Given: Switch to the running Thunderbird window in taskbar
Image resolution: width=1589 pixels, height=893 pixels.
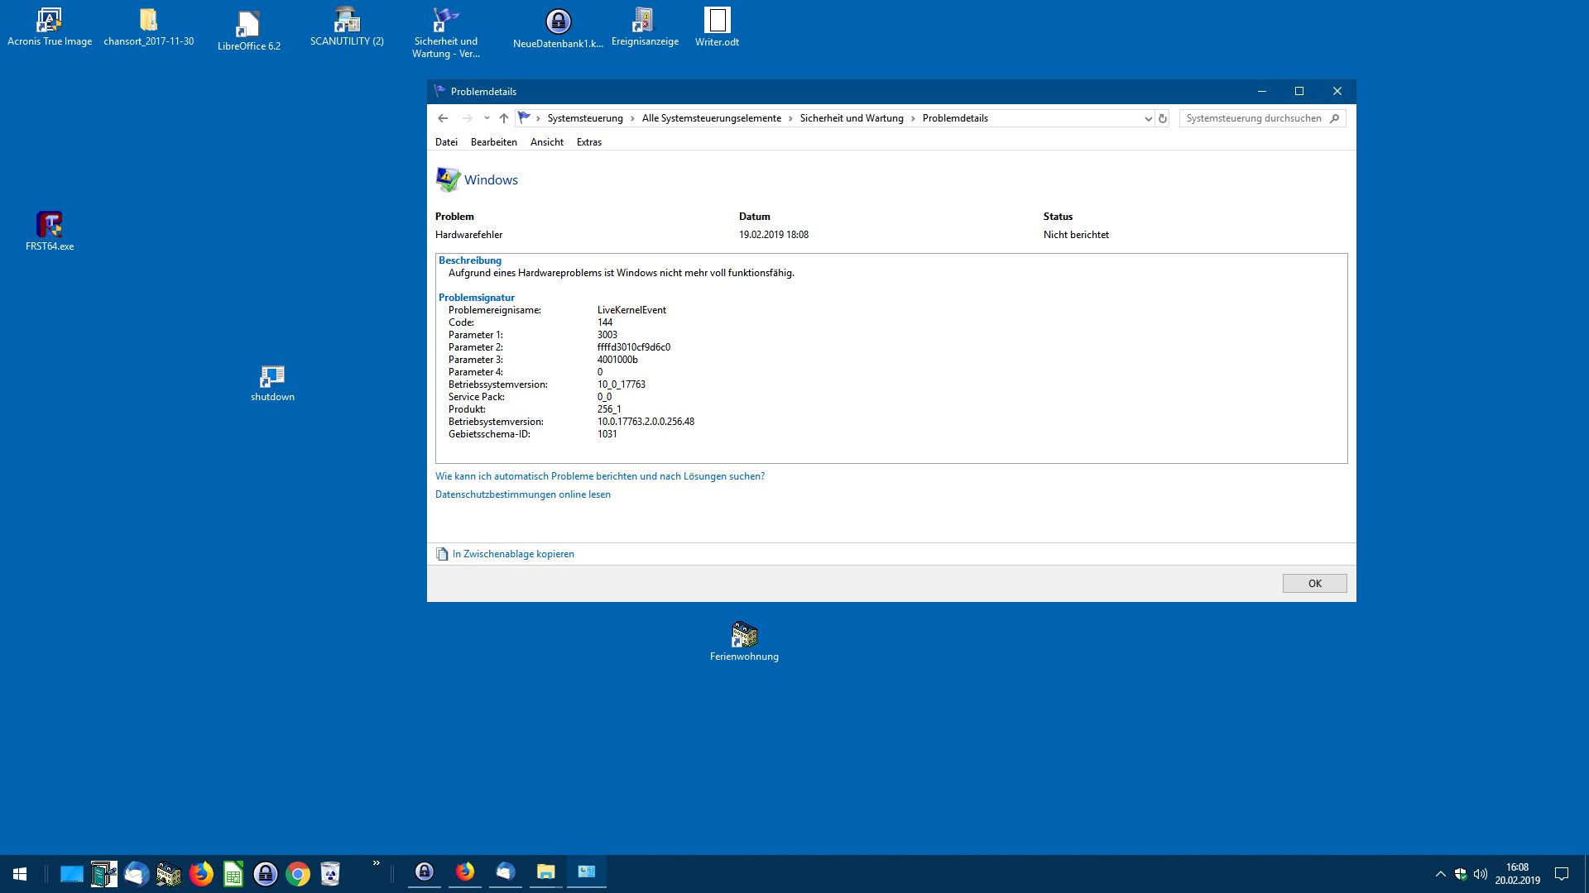Looking at the screenshot, I should pyautogui.click(x=506, y=872).
